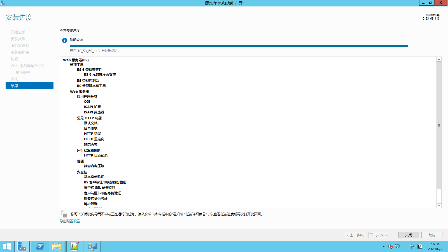Select the 结果 step in sidebar

(29, 86)
